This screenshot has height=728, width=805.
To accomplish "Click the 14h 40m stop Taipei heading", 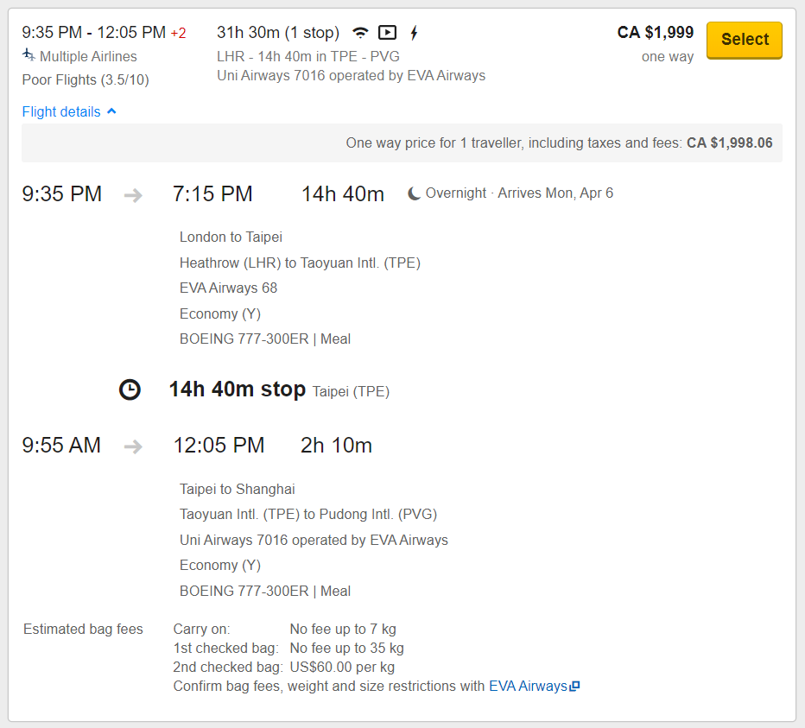I will point(279,389).
